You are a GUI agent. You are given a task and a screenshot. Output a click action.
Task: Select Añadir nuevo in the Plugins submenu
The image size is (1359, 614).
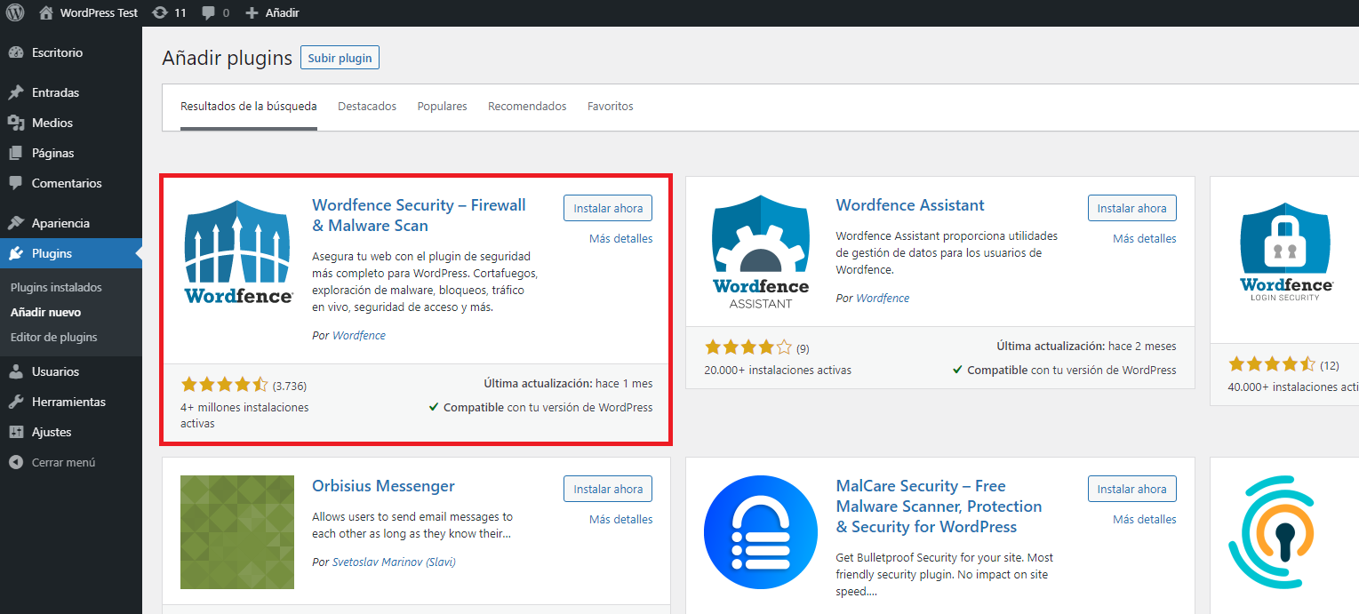coord(45,313)
